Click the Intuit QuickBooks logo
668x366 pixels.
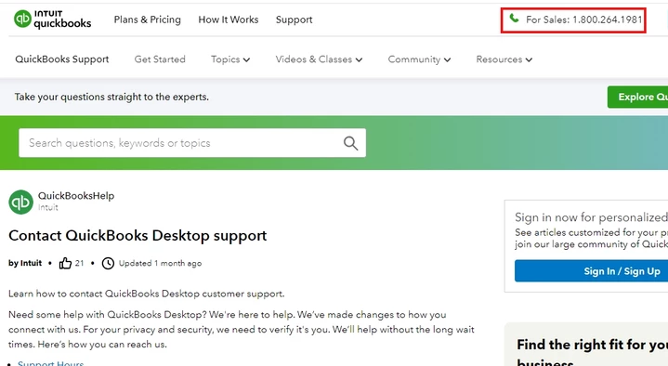coord(52,20)
